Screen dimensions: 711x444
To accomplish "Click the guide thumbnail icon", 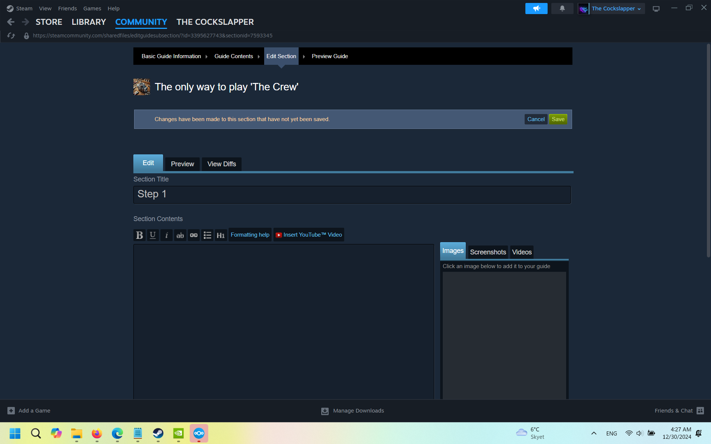I will coord(142,87).
